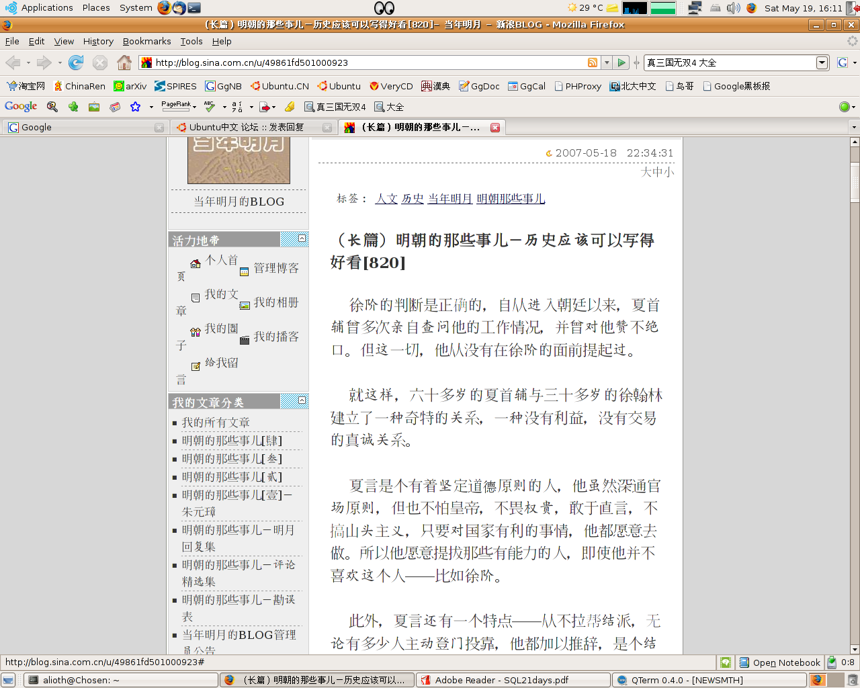Switch to the Ubuntu中文 论坛 tab

coord(253,127)
